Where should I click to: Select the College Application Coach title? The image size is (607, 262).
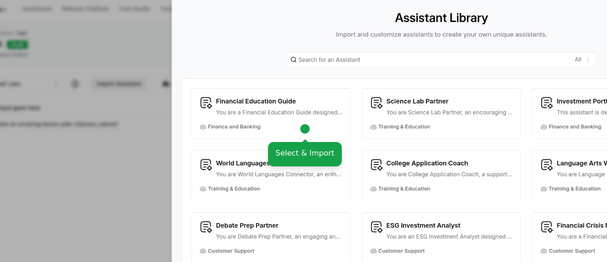pos(427,163)
